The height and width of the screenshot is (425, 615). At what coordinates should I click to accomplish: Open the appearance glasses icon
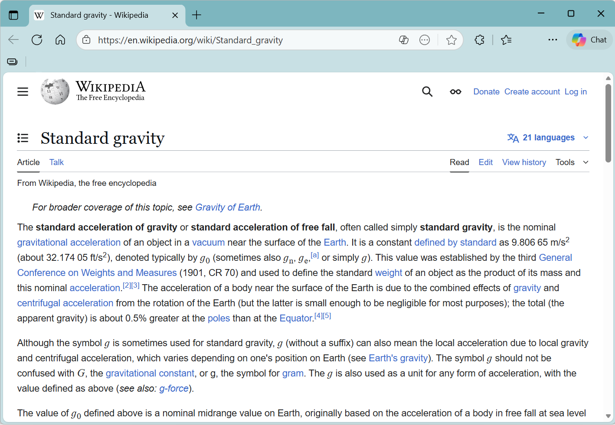455,92
